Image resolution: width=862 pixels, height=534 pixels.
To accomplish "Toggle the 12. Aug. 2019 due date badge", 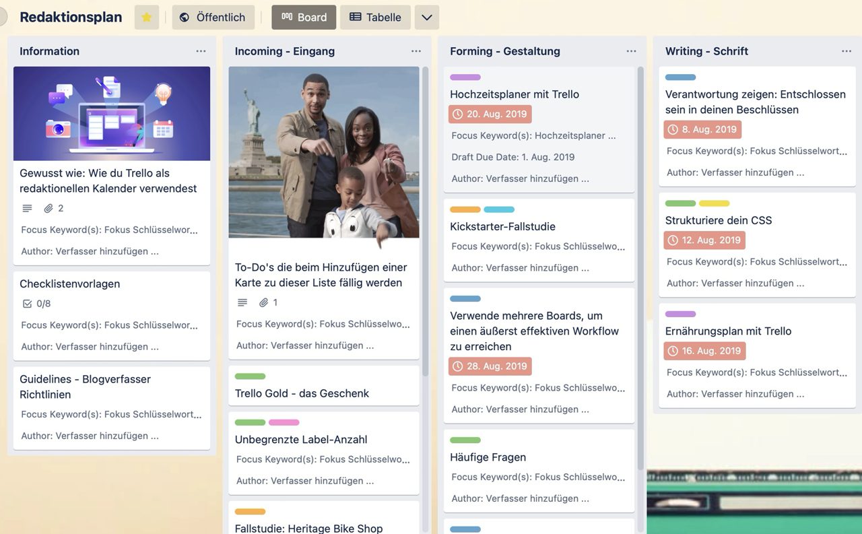I will [704, 240].
